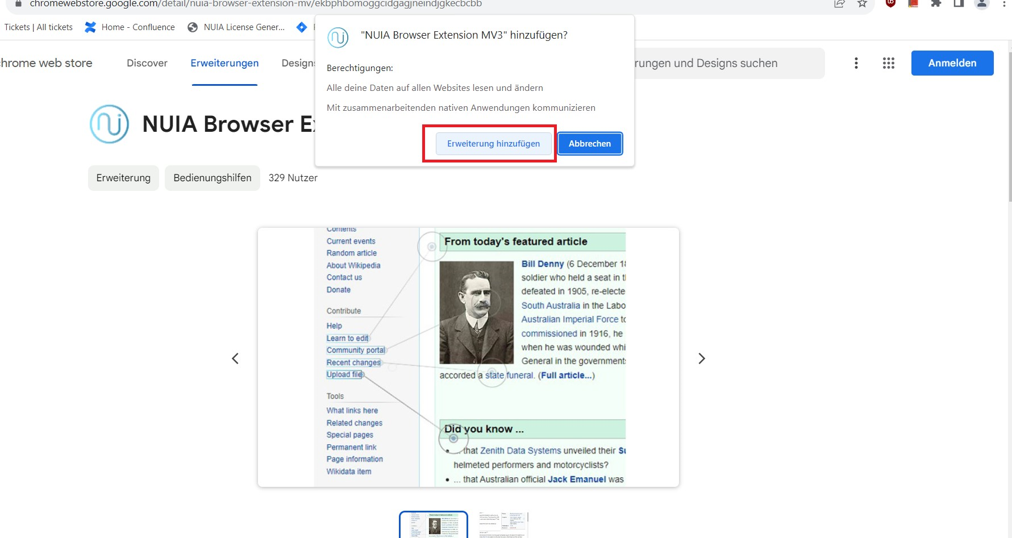This screenshot has height=538, width=1012.
Task: Advance the screenshot carousel with right arrow
Action: (702, 358)
